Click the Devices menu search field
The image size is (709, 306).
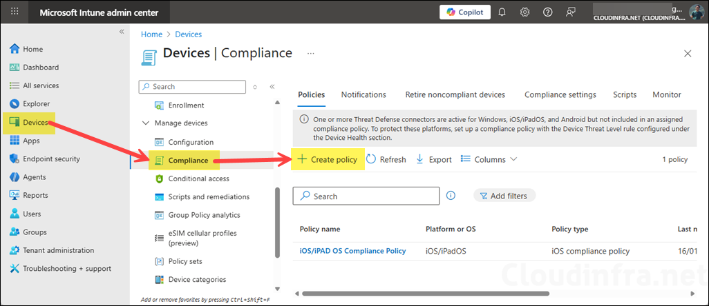[x=192, y=87]
